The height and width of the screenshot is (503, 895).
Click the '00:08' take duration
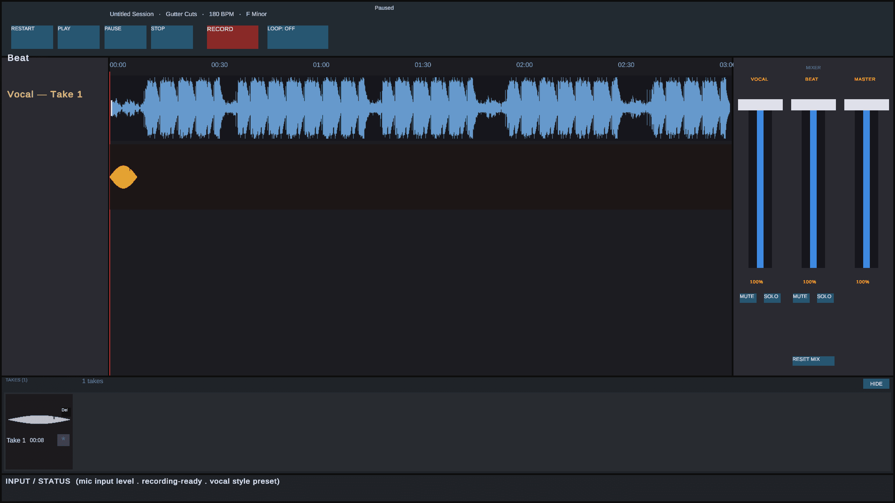[x=37, y=440]
